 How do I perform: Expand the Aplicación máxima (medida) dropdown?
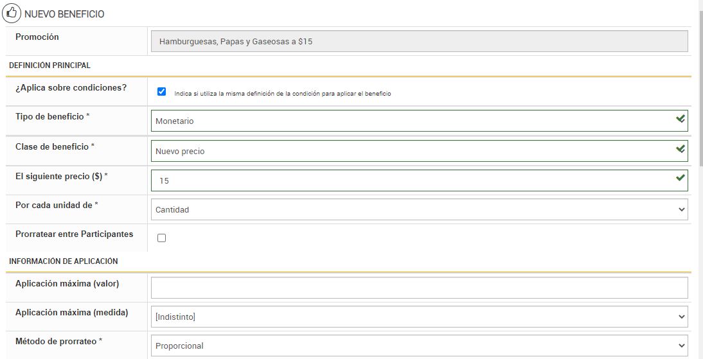click(x=419, y=317)
